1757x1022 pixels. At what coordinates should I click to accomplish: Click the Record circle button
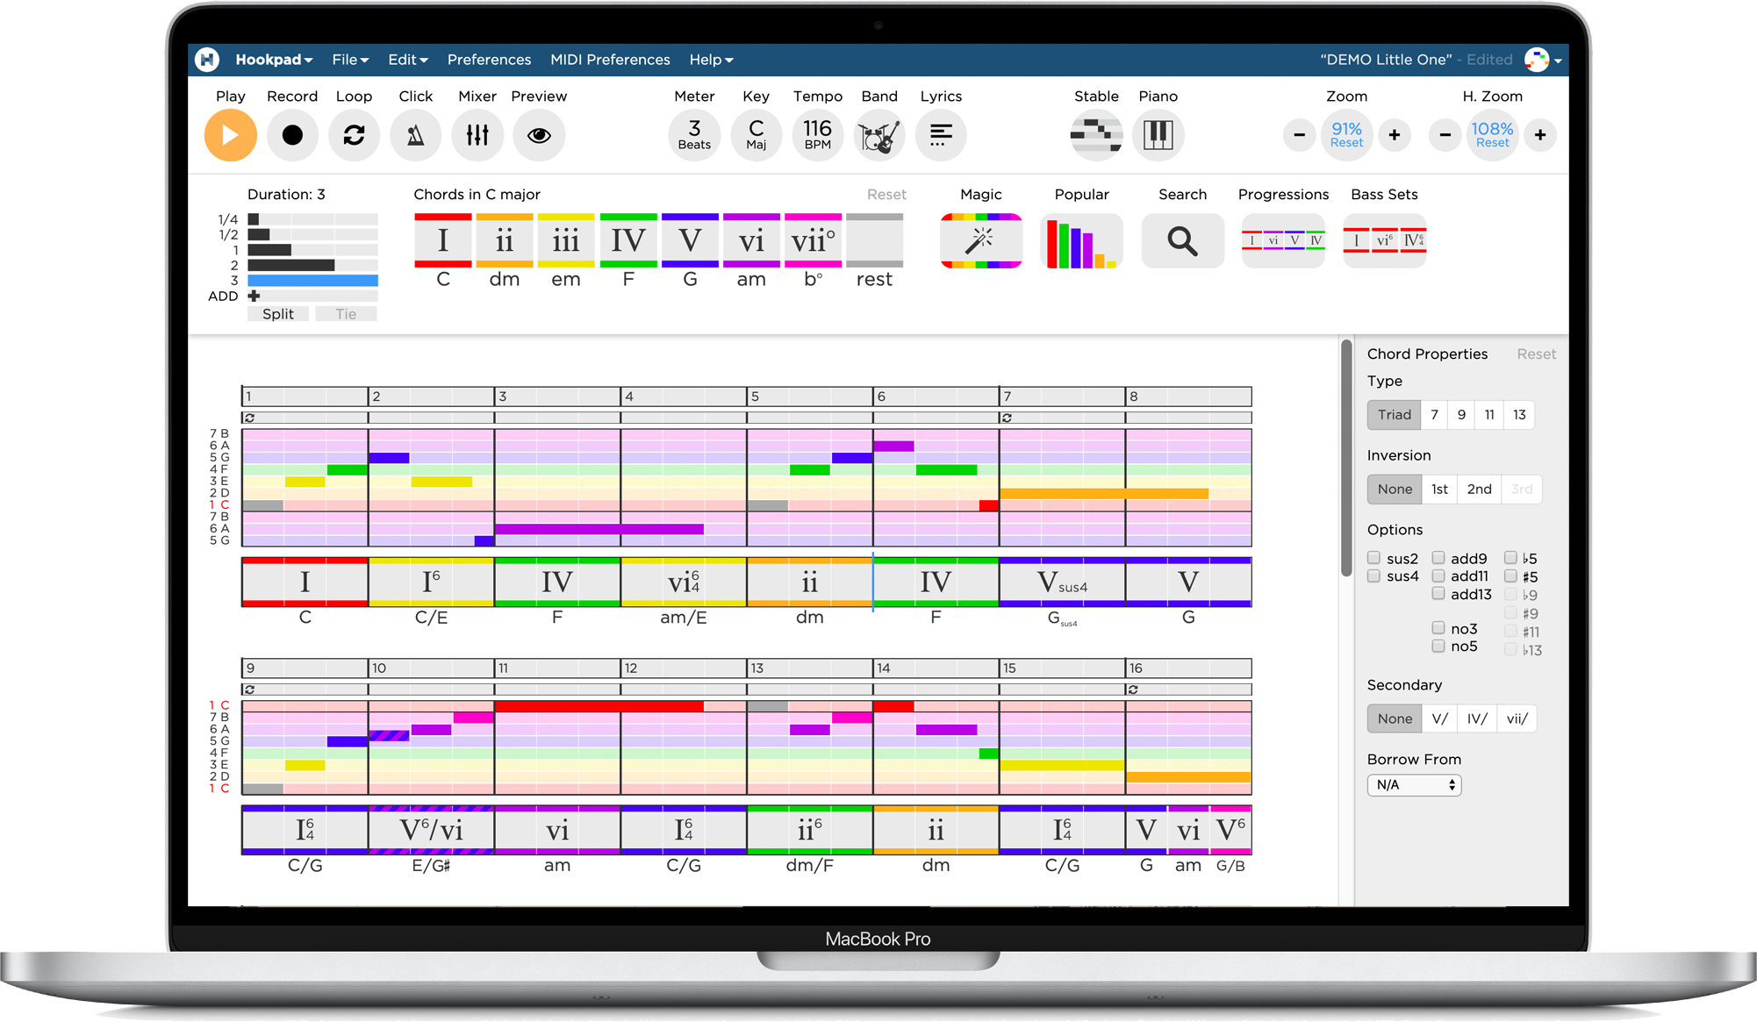coord(292,135)
